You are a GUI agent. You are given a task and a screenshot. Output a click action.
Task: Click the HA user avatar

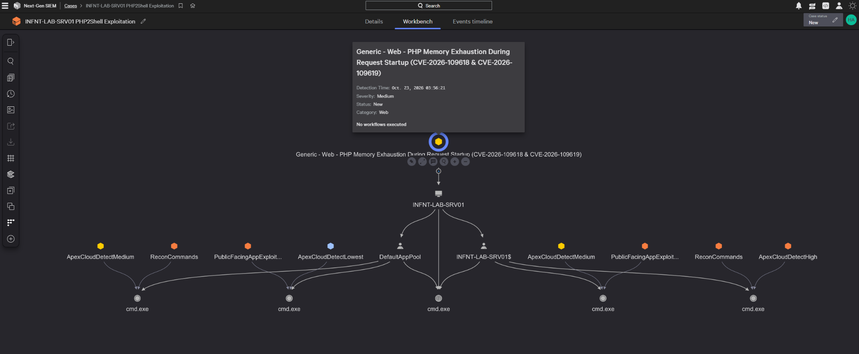(x=851, y=20)
